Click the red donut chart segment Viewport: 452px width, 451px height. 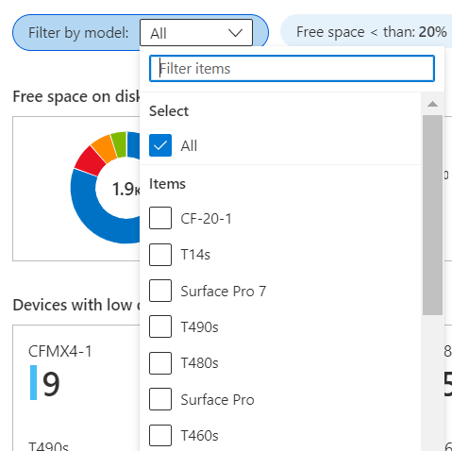pos(89,161)
